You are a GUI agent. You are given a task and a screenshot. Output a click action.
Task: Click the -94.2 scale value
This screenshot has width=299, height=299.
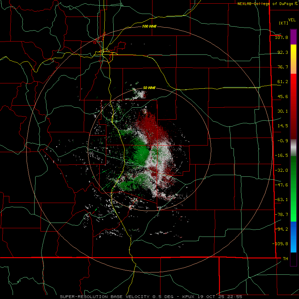pyautogui.click(x=281, y=229)
